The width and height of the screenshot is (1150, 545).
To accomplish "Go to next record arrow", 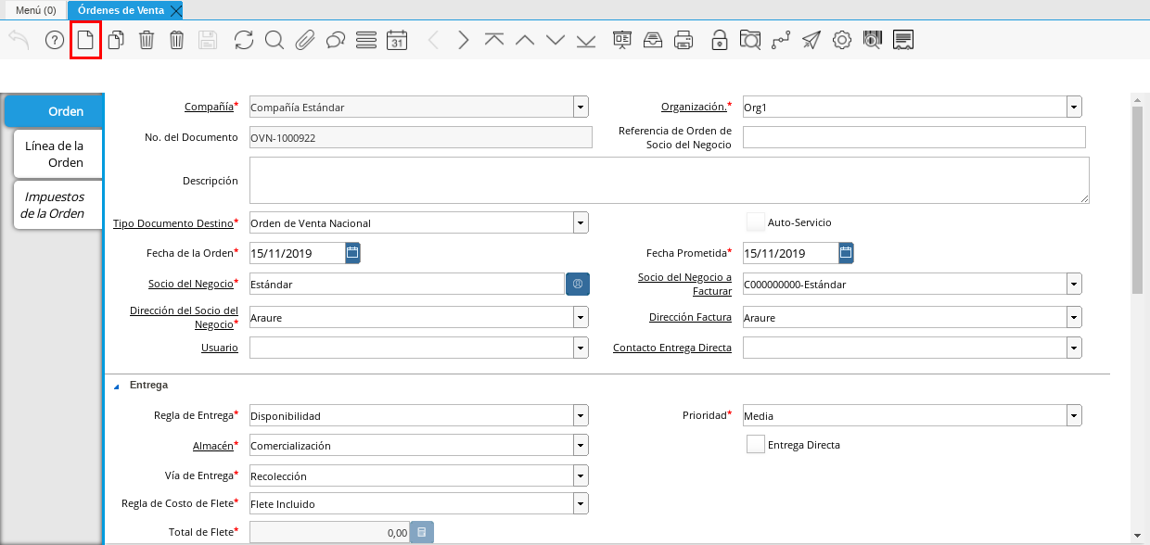I will 464,40.
